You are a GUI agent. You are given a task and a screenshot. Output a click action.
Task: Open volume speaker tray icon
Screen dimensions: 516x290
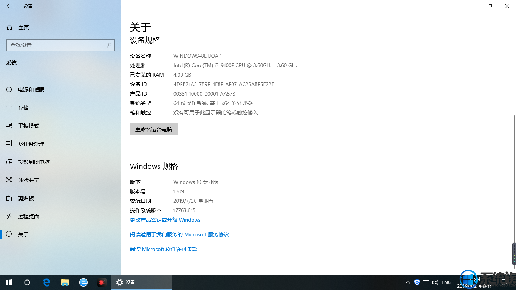(x=435, y=282)
